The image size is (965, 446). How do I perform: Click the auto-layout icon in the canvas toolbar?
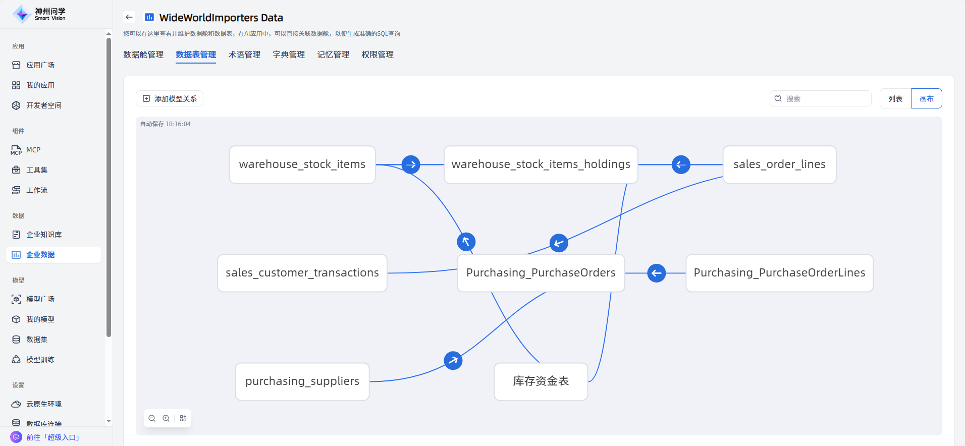point(183,418)
